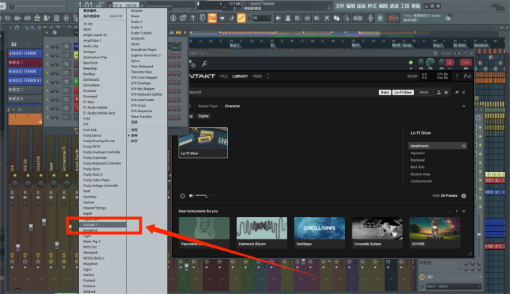This screenshot has width=510, height=294.
Task: Click the Reset filters button
Action: [x=424, y=93]
